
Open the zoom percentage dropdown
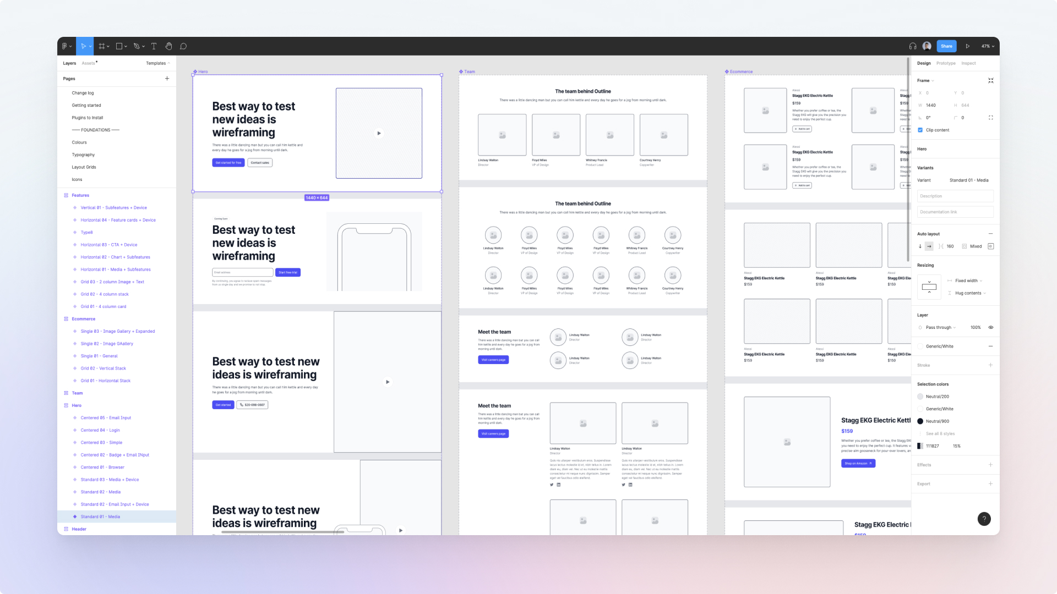tap(986, 46)
